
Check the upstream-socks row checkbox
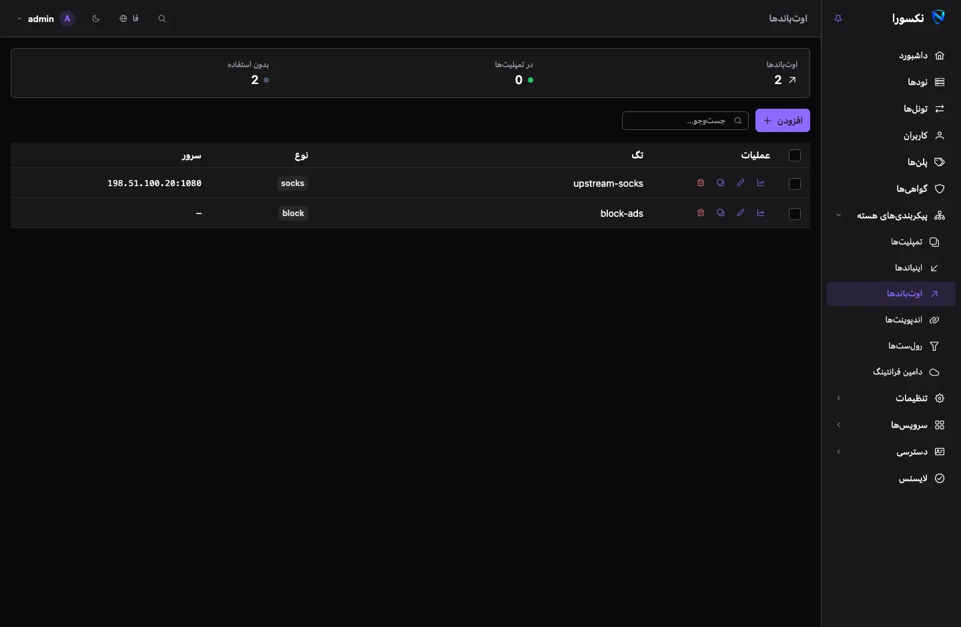[795, 184]
